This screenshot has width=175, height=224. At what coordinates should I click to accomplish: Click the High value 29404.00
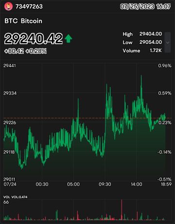[151, 34]
